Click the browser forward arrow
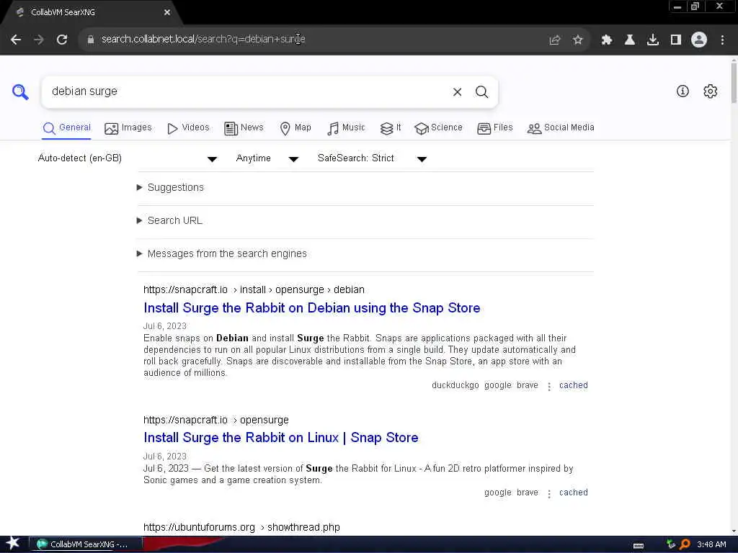 click(39, 40)
